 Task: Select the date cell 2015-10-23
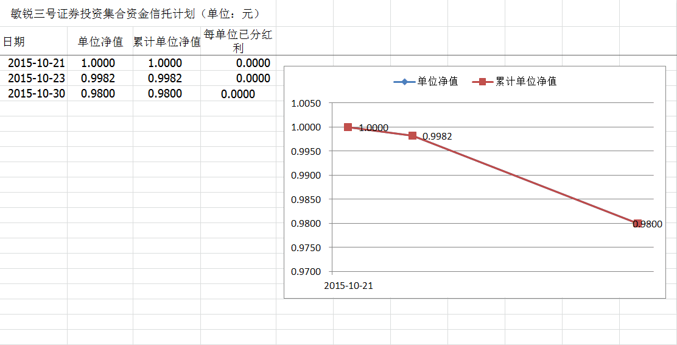pos(36,78)
